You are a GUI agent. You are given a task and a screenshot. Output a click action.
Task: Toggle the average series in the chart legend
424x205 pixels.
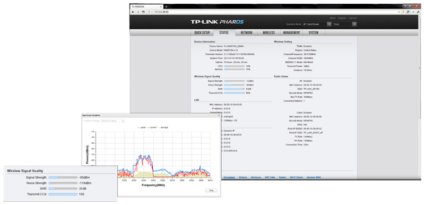tap(163, 127)
